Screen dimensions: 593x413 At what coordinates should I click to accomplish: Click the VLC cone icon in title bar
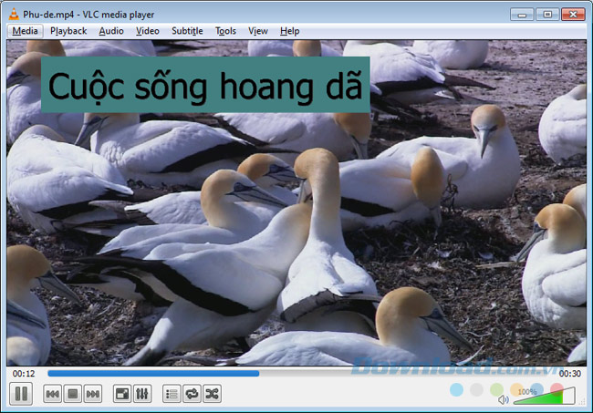[14, 14]
